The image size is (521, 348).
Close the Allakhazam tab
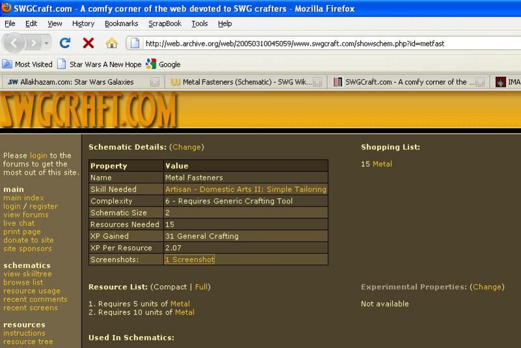pos(154,82)
